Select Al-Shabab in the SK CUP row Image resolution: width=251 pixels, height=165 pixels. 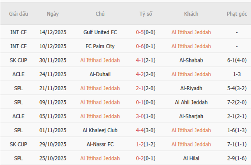coord(191,60)
